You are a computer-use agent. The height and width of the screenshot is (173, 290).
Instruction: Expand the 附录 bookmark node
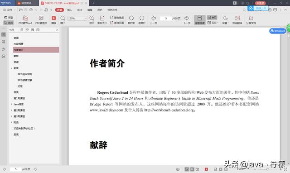click(x=11, y=122)
